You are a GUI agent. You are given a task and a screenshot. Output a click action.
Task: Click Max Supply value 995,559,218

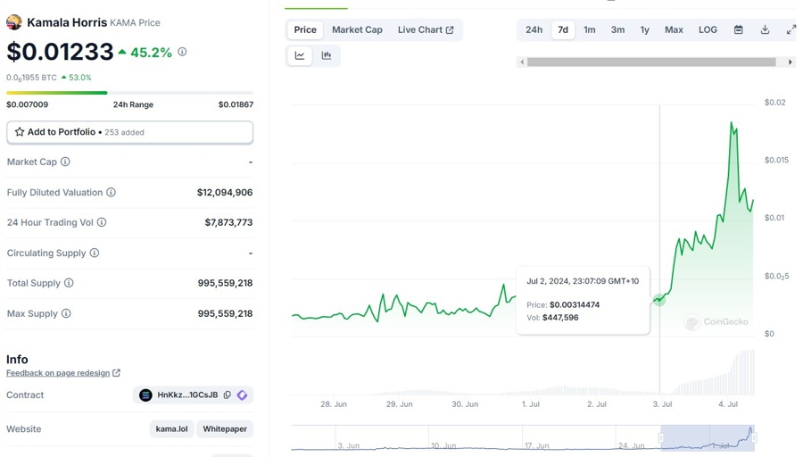(x=226, y=313)
